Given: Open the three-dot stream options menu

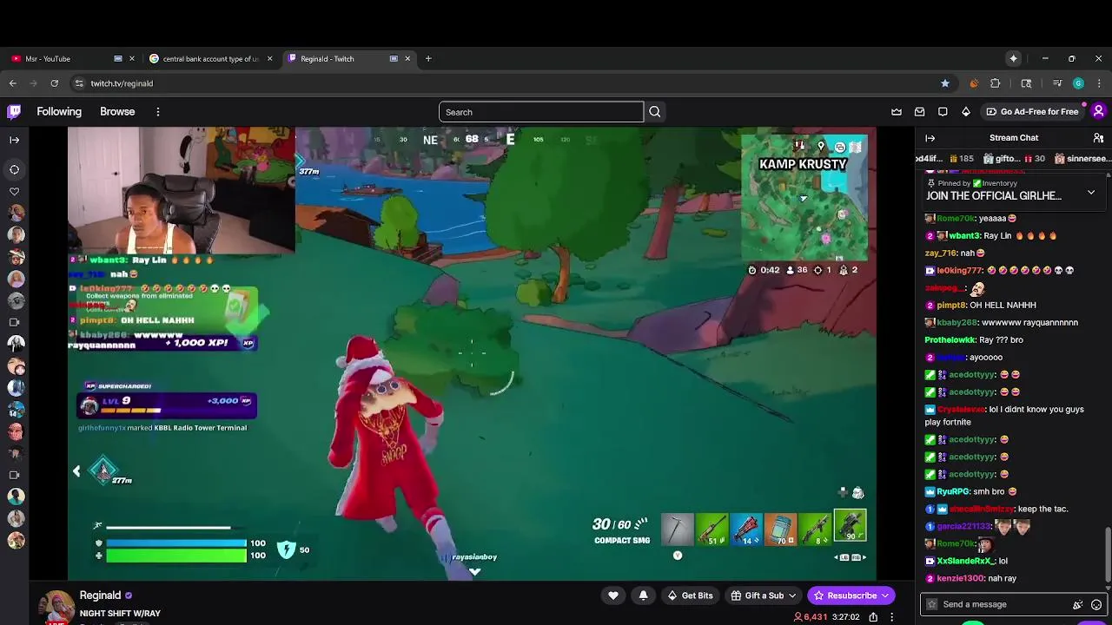Looking at the screenshot, I should point(891,617).
